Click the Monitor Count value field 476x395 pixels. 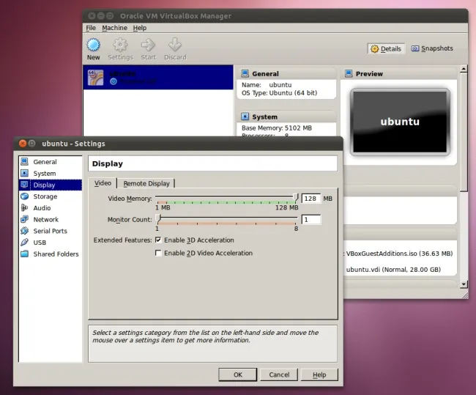[311, 219]
